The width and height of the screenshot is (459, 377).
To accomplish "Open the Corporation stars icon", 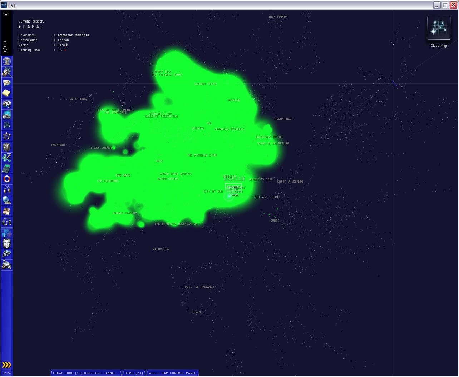I will [6, 136].
